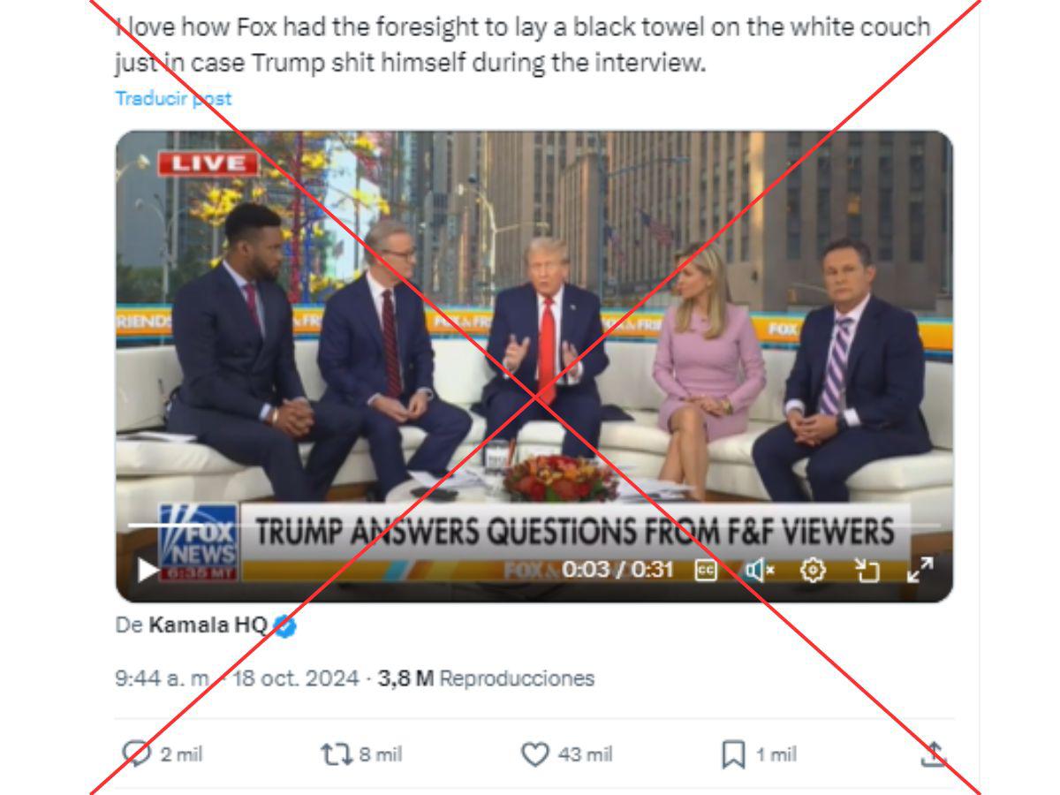Screen dimensions: 1060x795
Task: Click the Traducir post link
Action: click(x=173, y=98)
